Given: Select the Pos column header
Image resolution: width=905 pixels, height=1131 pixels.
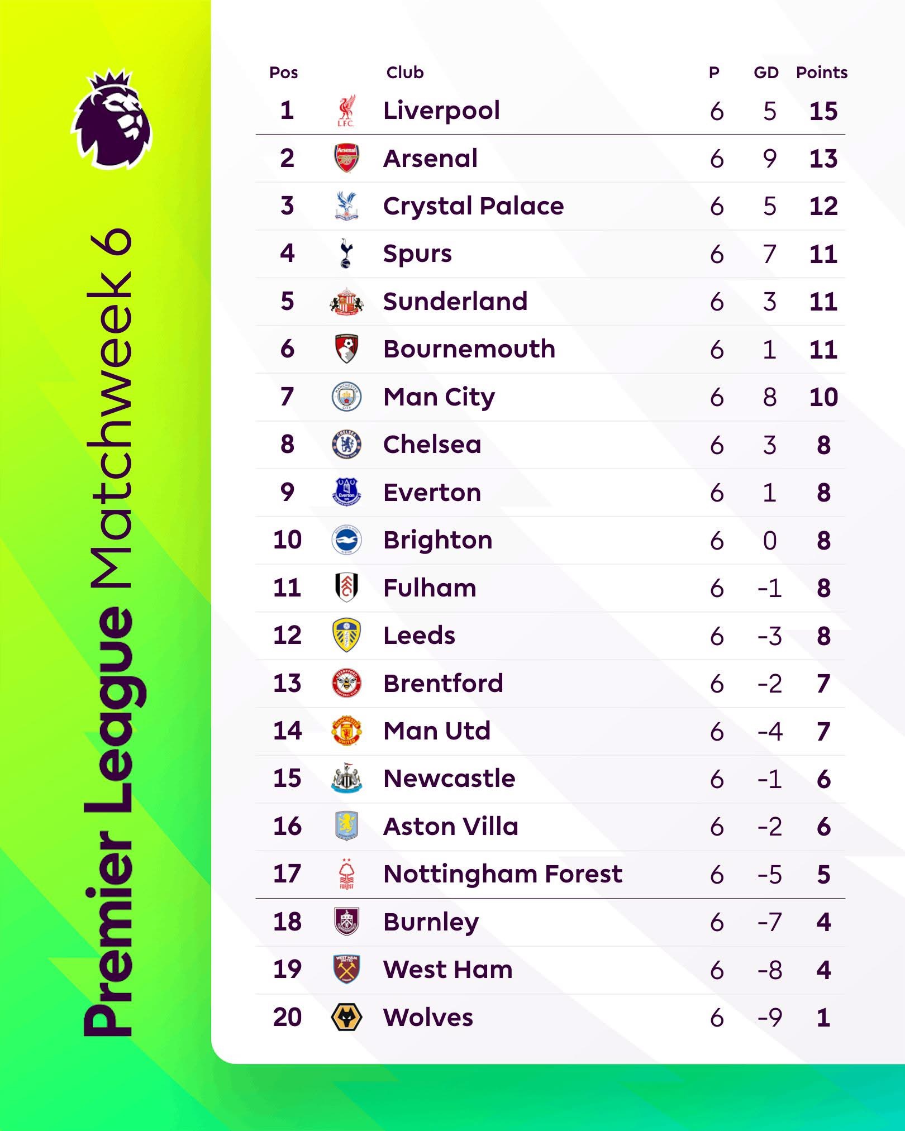Looking at the screenshot, I should click(284, 73).
